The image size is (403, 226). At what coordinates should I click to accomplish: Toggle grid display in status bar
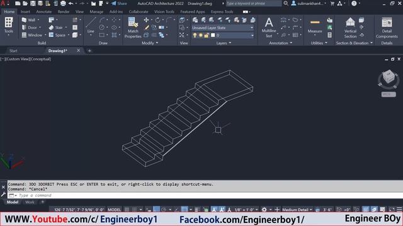point(127,210)
